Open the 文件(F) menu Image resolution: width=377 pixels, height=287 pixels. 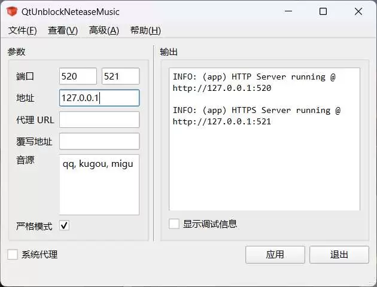click(x=23, y=30)
